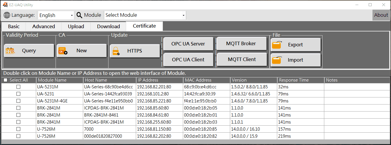Open the Download tab
The height and width of the screenshot is (145, 391).
pos(108,26)
